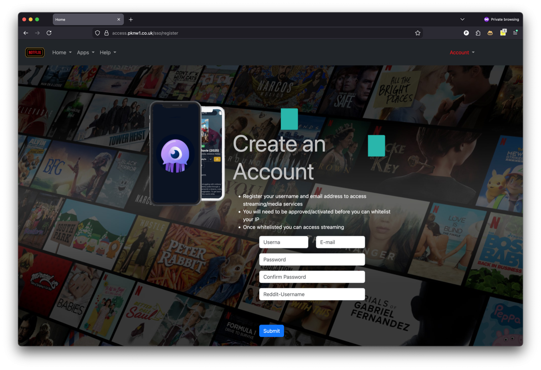Click the hat-shaped extension icon
The height and width of the screenshot is (370, 541).
(x=490, y=33)
